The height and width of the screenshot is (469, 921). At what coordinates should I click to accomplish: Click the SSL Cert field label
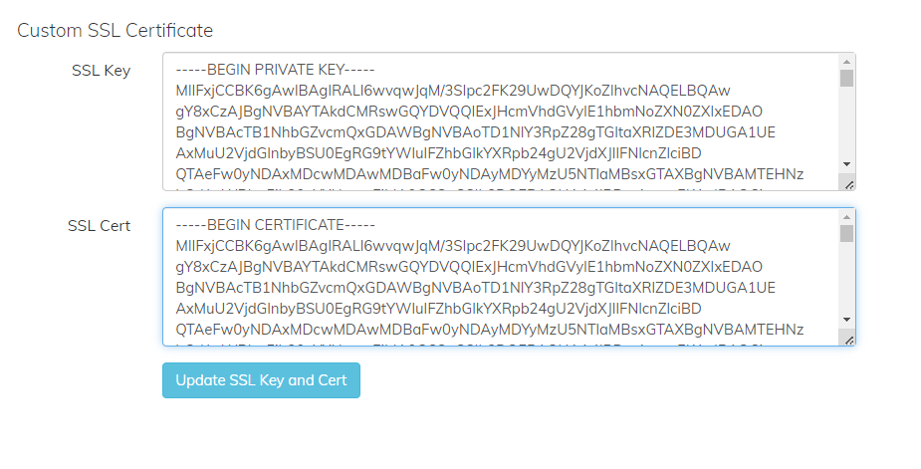tap(99, 226)
